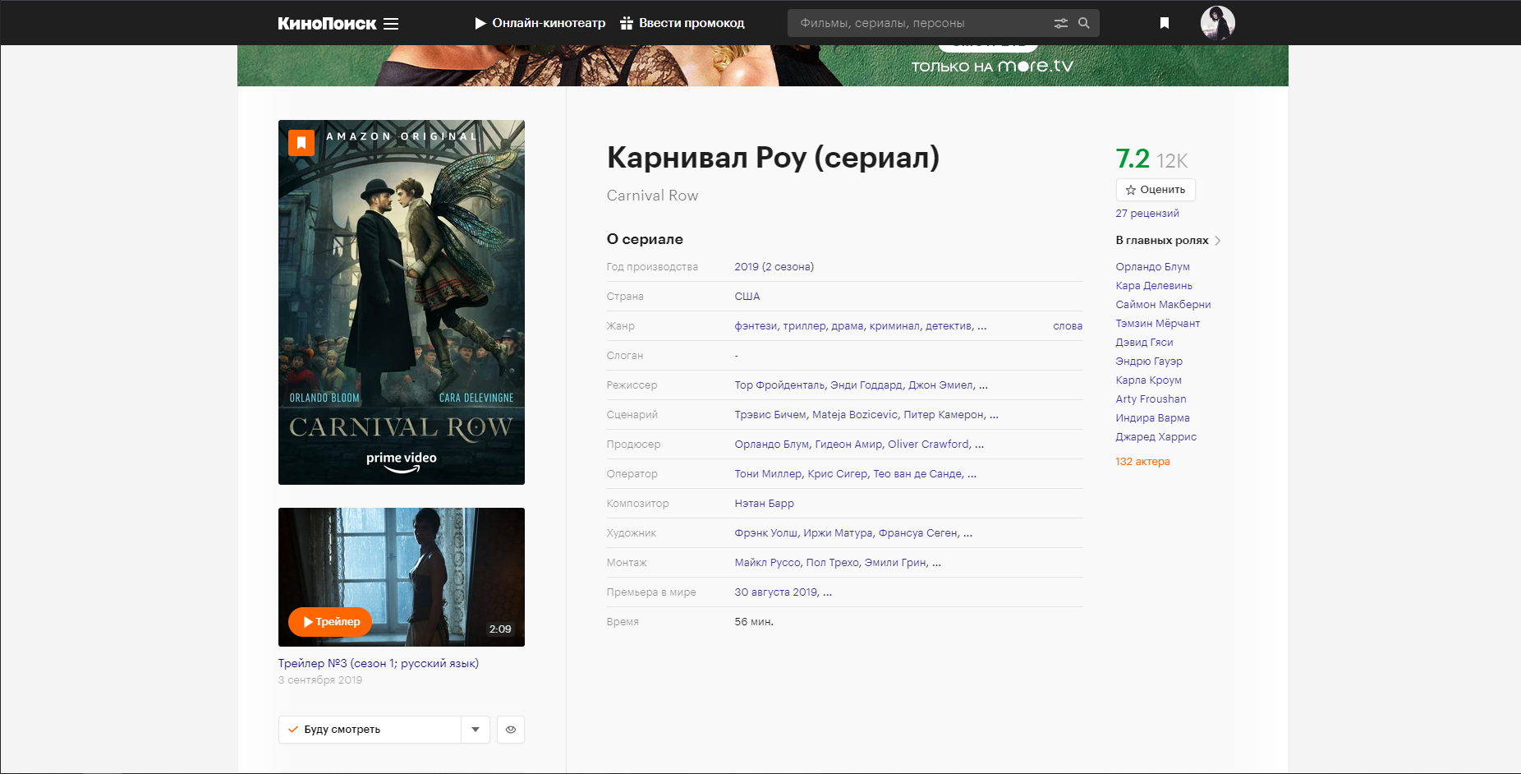The height and width of the screenshot is (774, 1521).
Task: Open Индира Варма actor link
Action: pyautogui.click(x=1152, y=418)
